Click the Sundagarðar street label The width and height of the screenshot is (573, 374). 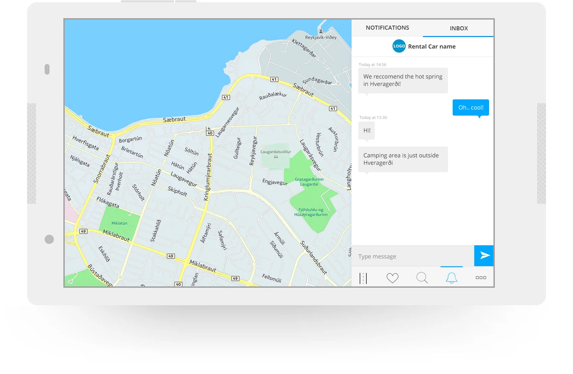pyautogui.click(x=317, y=81)
